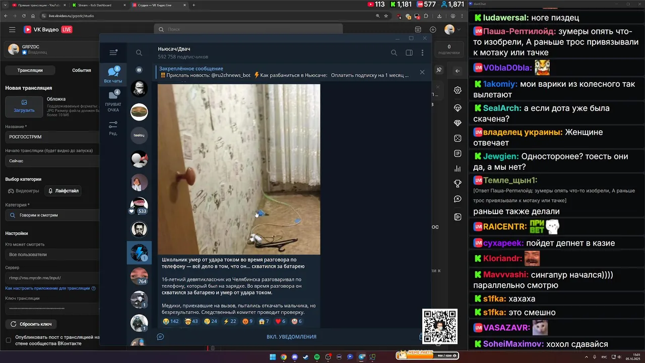Screen dimensions: 645x363
Task: Switch to the 'Трансляции' tab
Action: (x=30, y=70)
